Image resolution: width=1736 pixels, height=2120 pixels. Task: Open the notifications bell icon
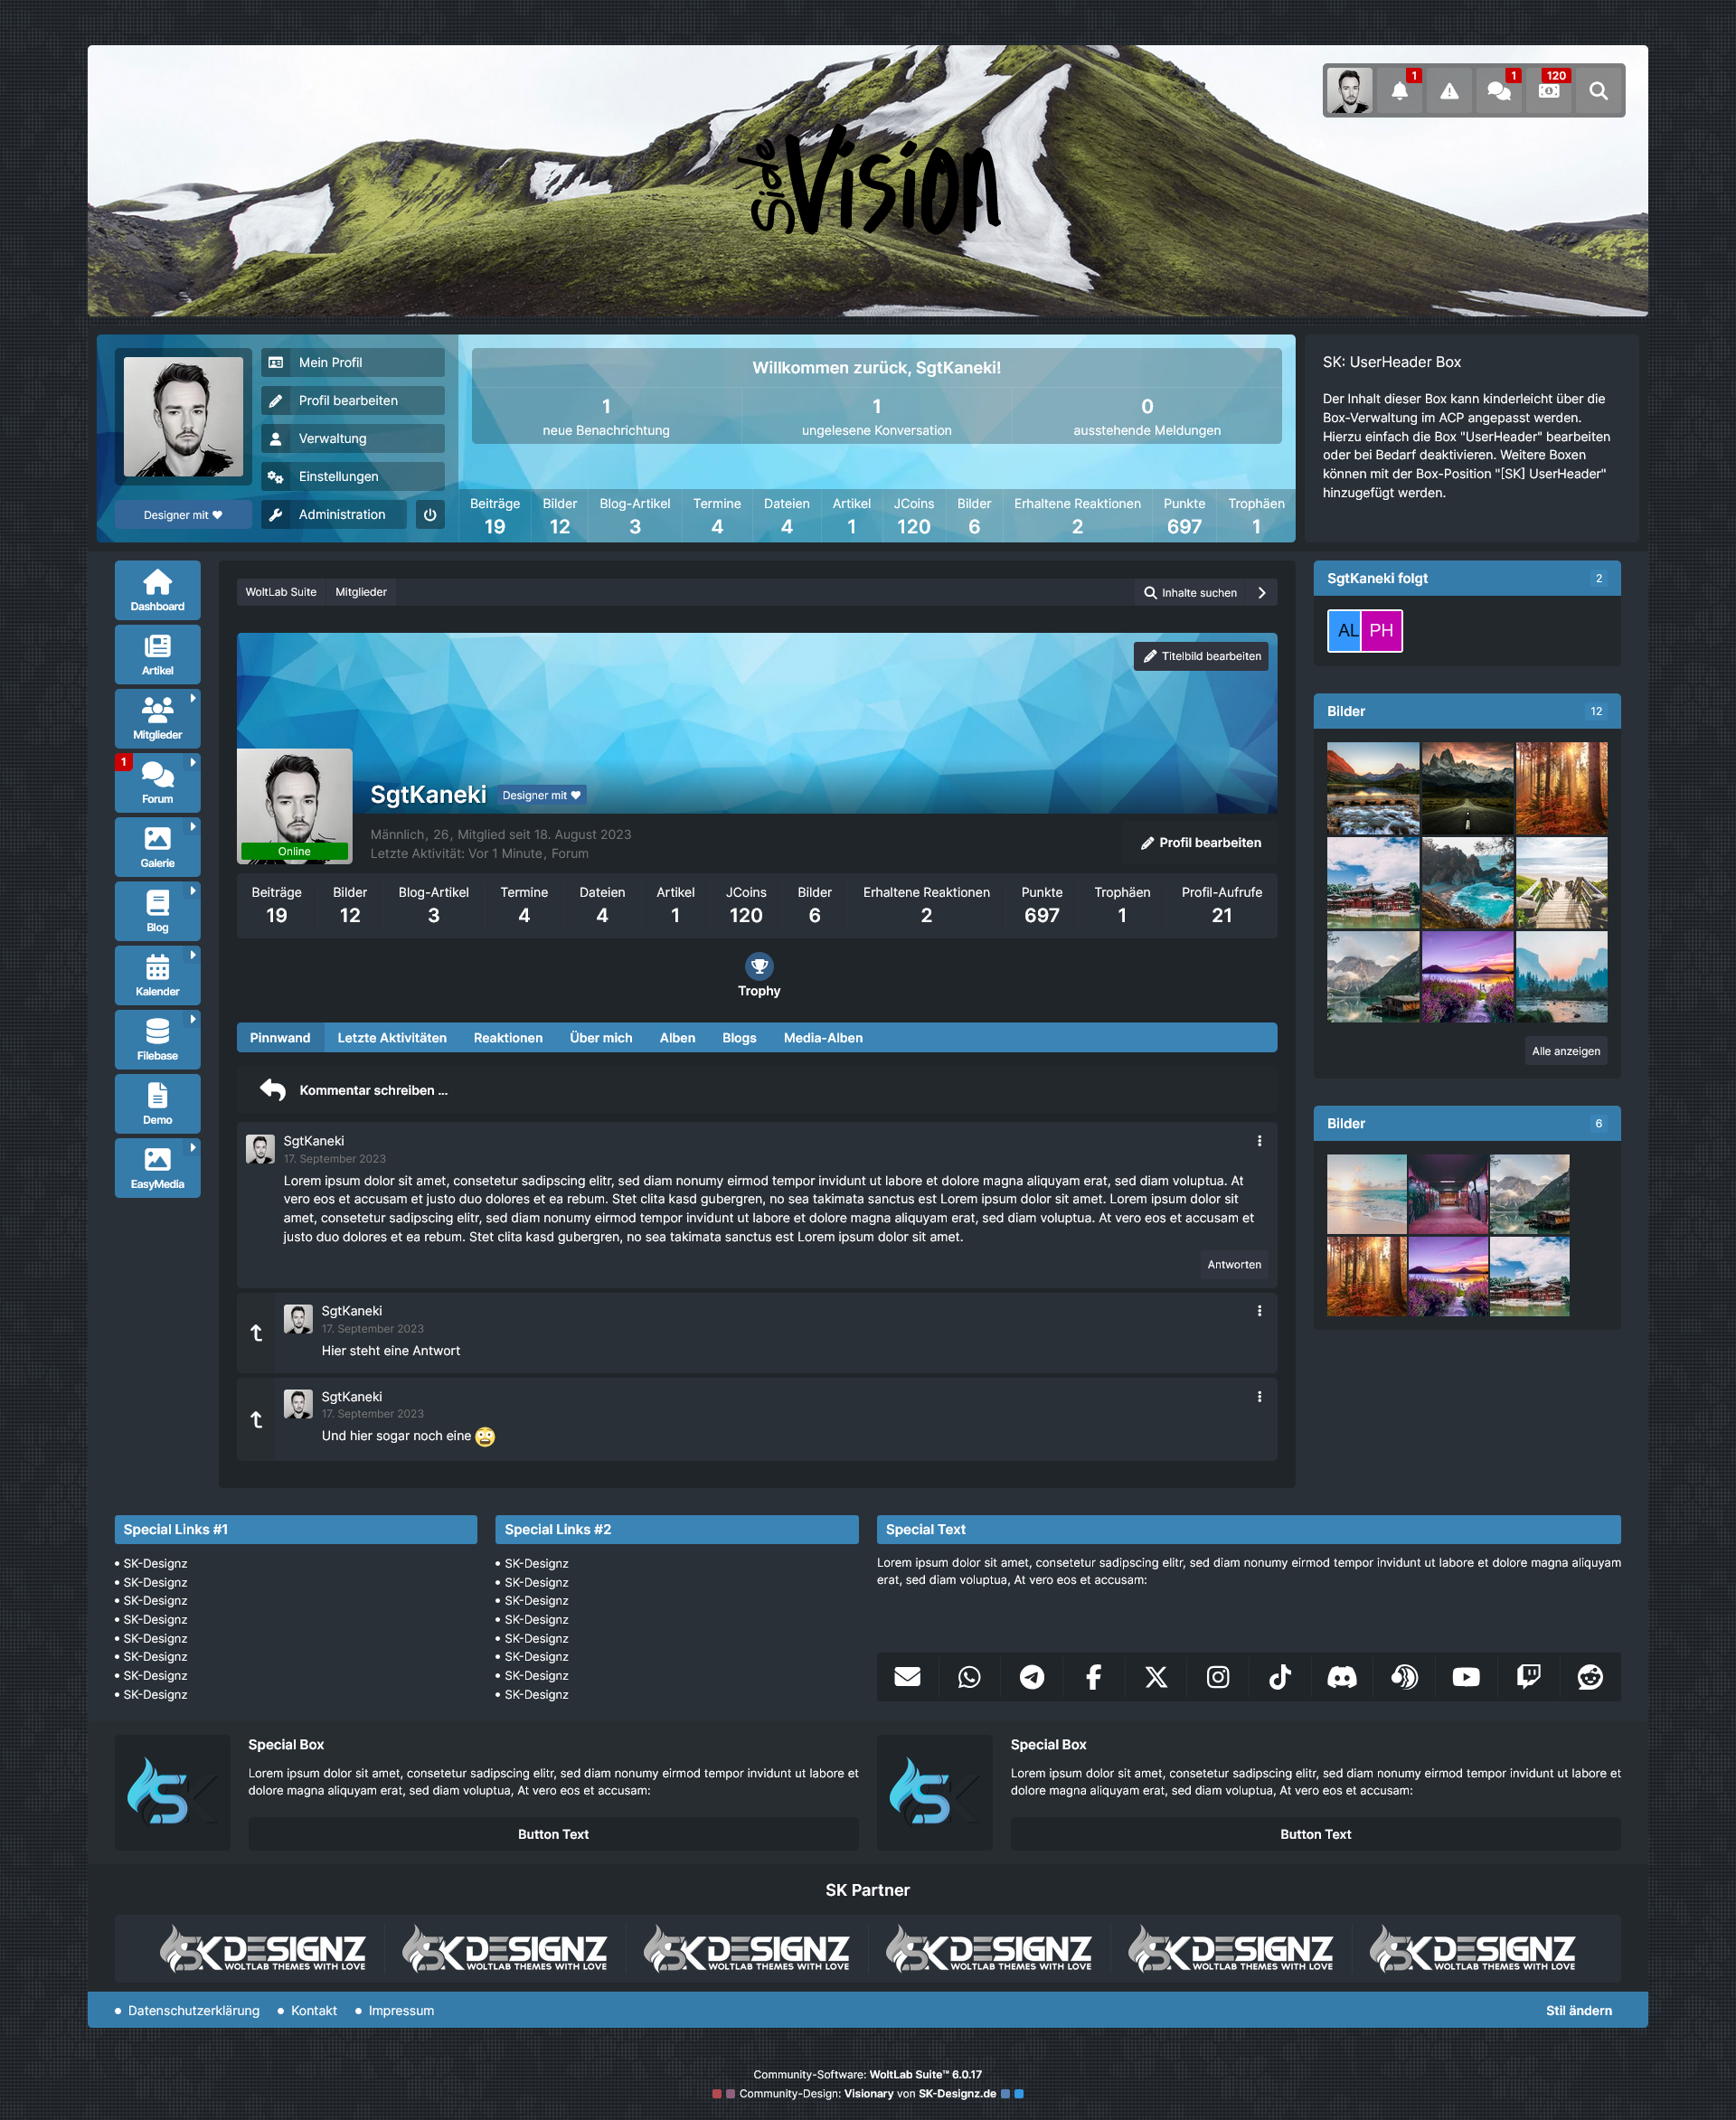pyautogui.click(x=1399, y=91)
